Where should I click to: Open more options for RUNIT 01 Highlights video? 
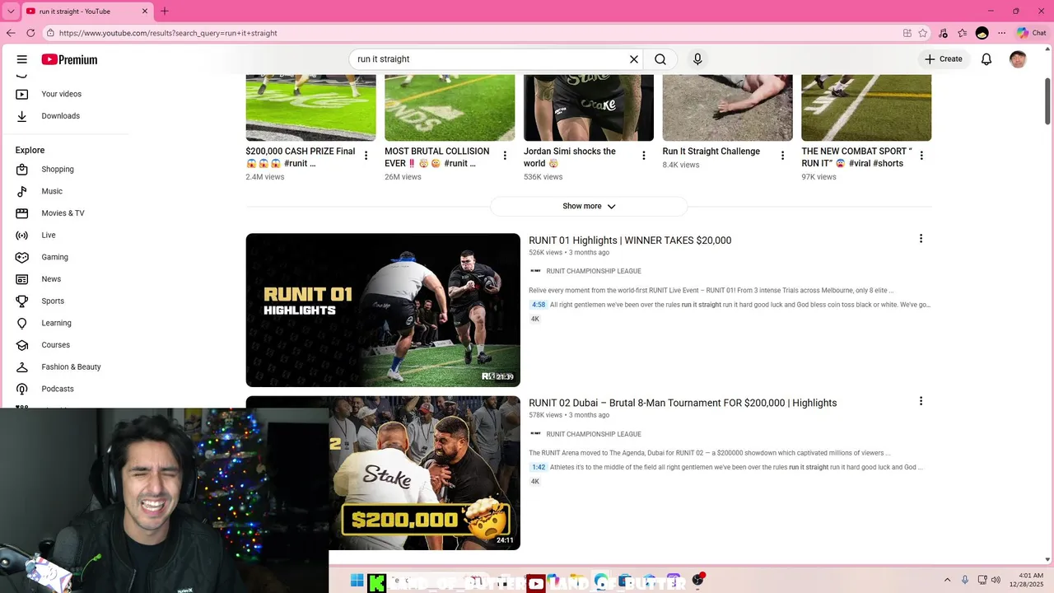(921, 239)
